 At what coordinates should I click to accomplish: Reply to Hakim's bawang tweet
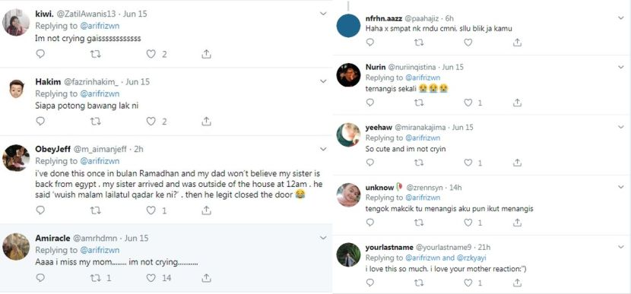[x=40, y=121]
